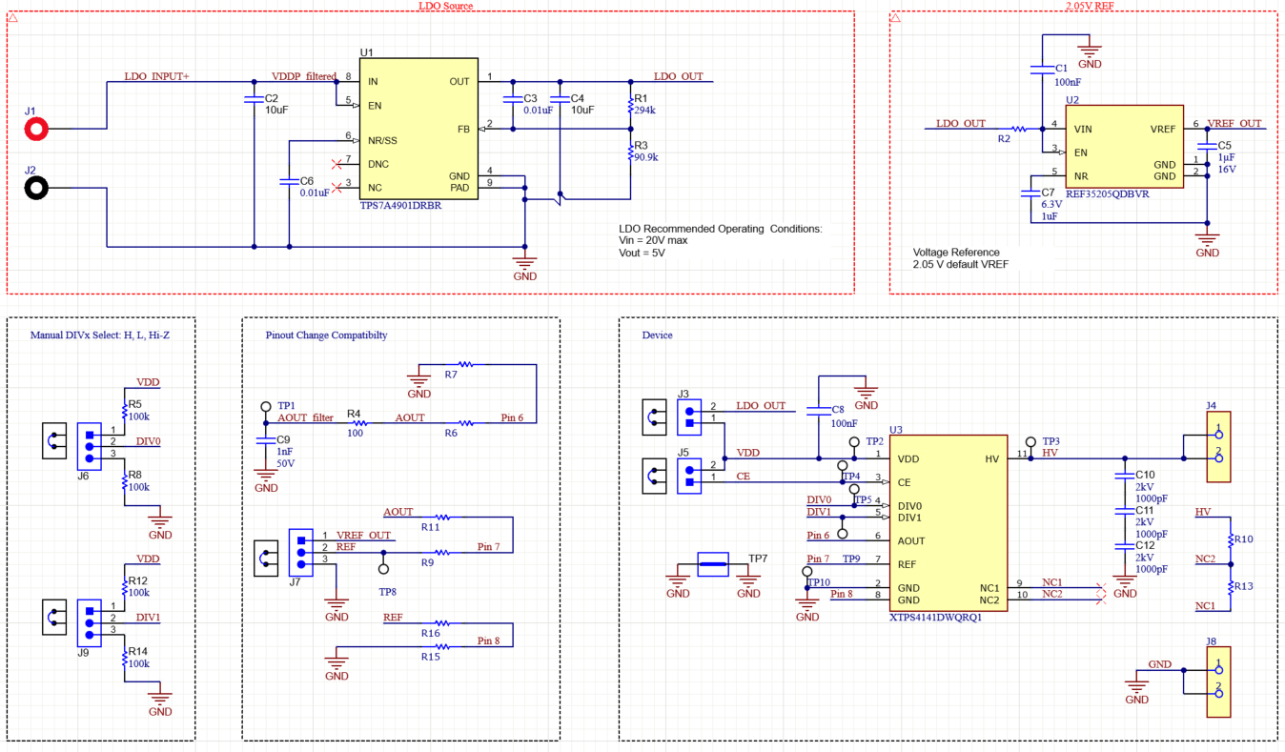Click the 2.05V REF section title
This screenshot has width=1285, height=752.
1089,6
